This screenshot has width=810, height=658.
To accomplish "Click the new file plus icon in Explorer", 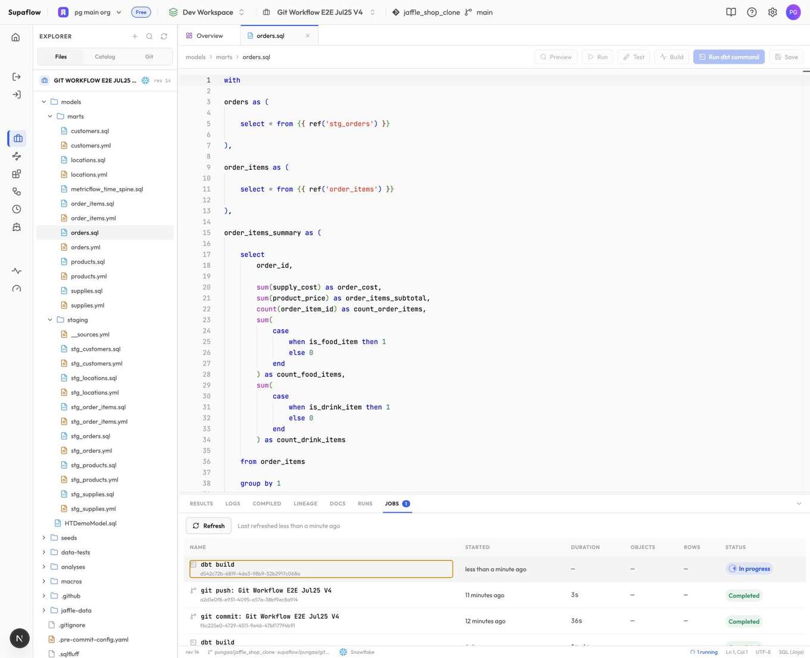I will click(135, 36).
